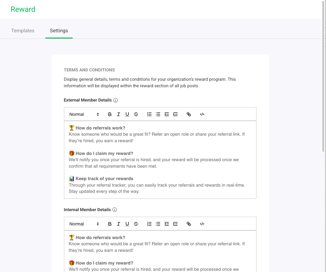Select the Settings tab
This screenshot has width=326, height=272.
click(x=59, y=30)
